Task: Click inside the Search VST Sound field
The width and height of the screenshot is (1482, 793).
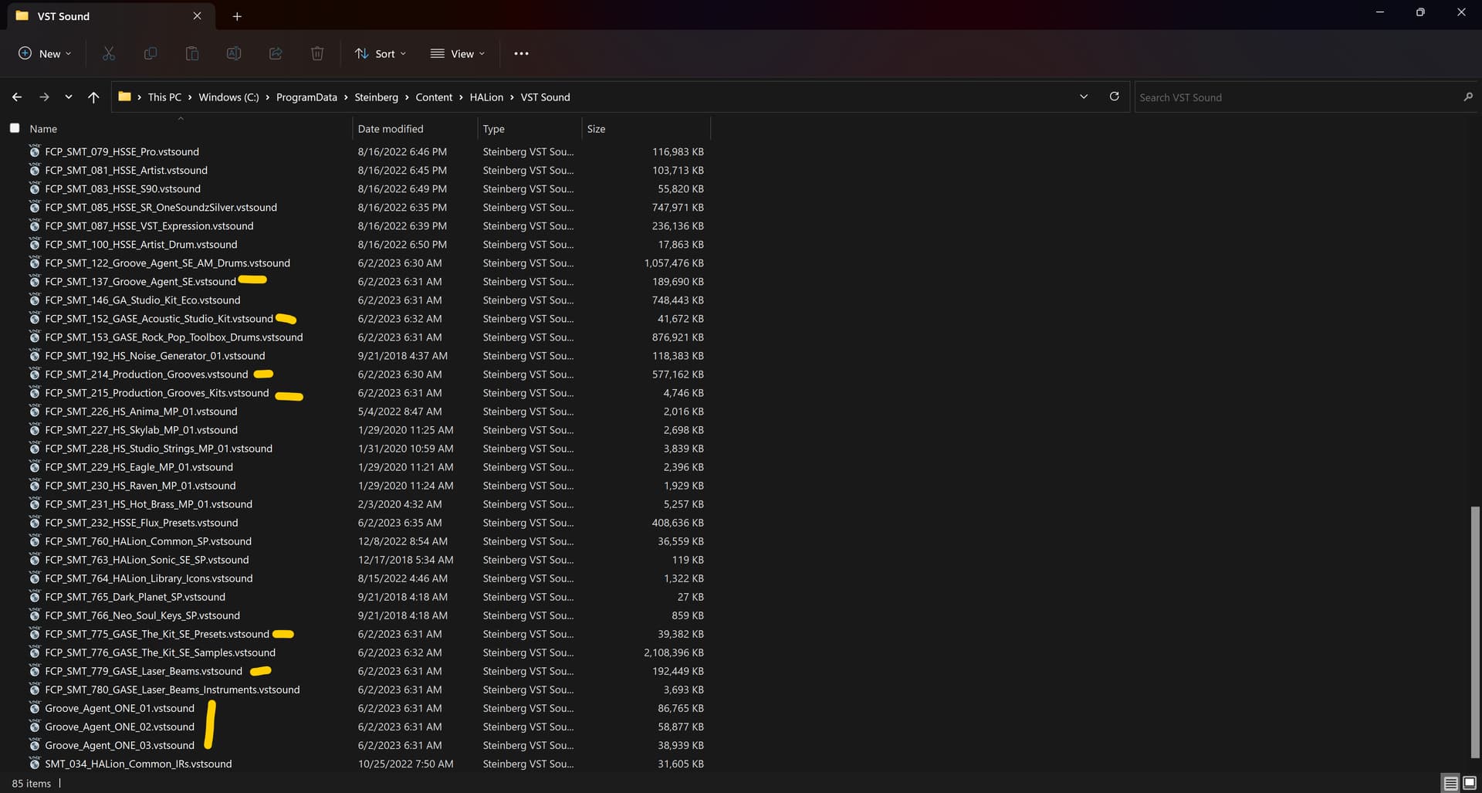Action: 1274,97
